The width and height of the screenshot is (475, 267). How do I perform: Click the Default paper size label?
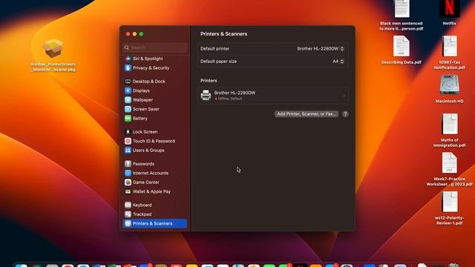pyautogui.click(x=218, y=62)
